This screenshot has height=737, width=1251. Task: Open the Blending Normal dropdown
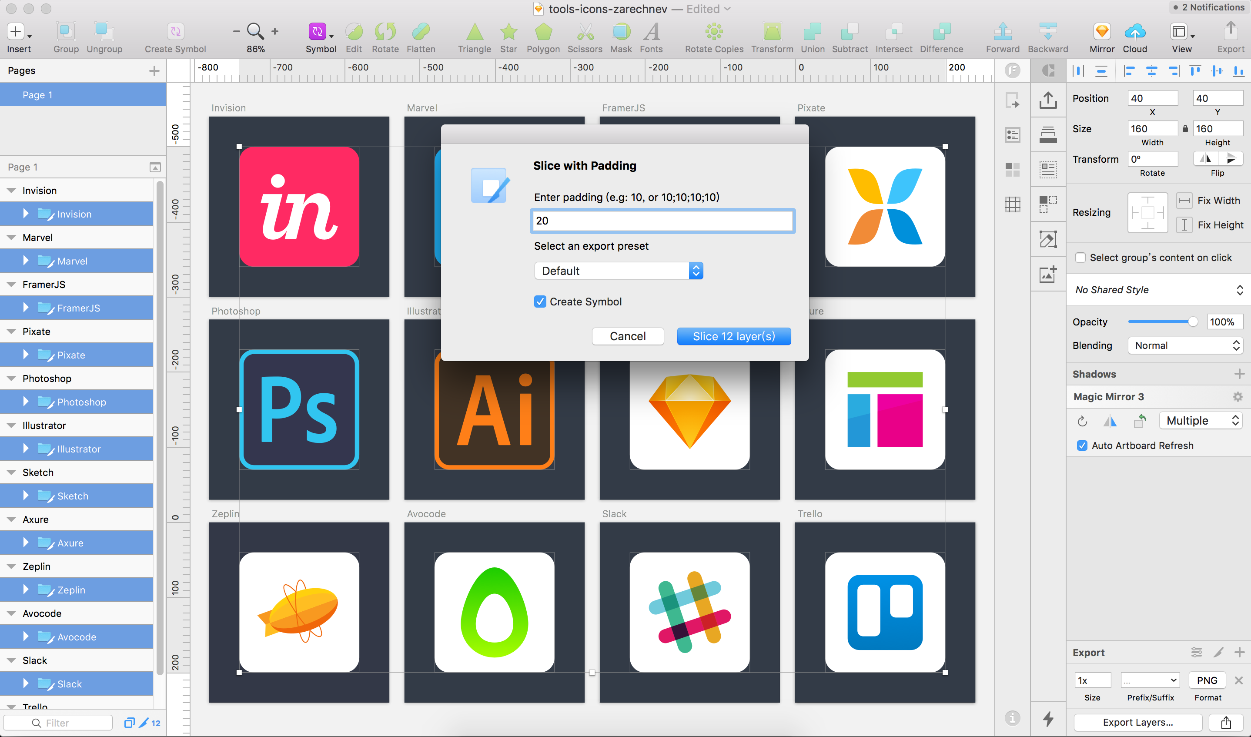tap(1185, 345)
